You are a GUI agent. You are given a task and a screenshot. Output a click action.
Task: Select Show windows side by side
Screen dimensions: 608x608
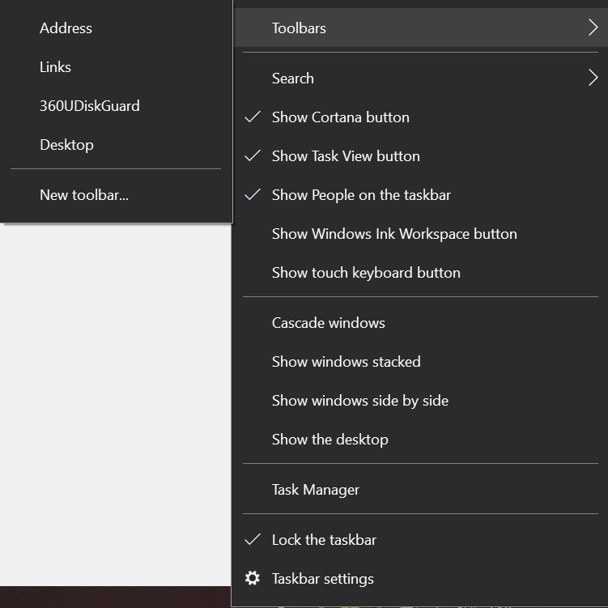tap(420, 400)
